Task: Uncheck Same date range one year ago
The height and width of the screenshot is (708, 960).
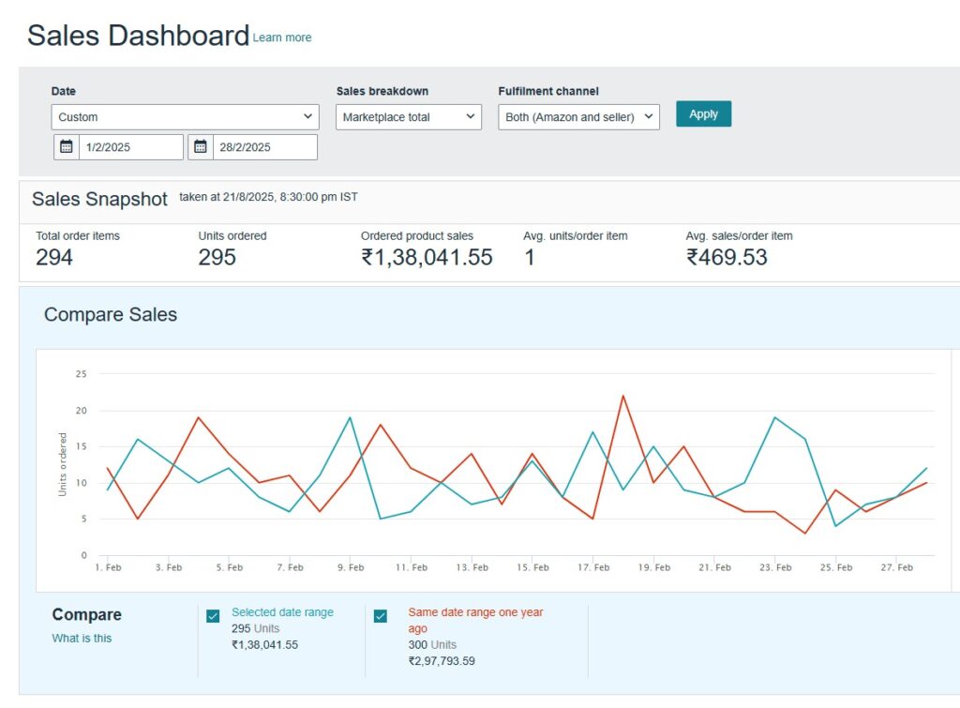Action: pyautogui.click(x=381, y=616)
